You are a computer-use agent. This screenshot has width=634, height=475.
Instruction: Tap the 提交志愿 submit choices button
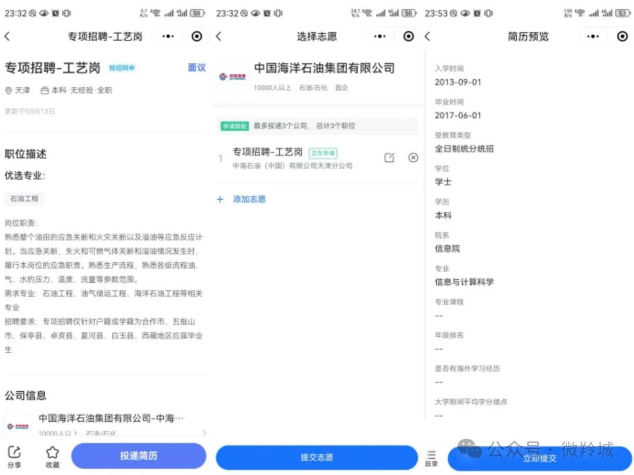coord(316,456)
